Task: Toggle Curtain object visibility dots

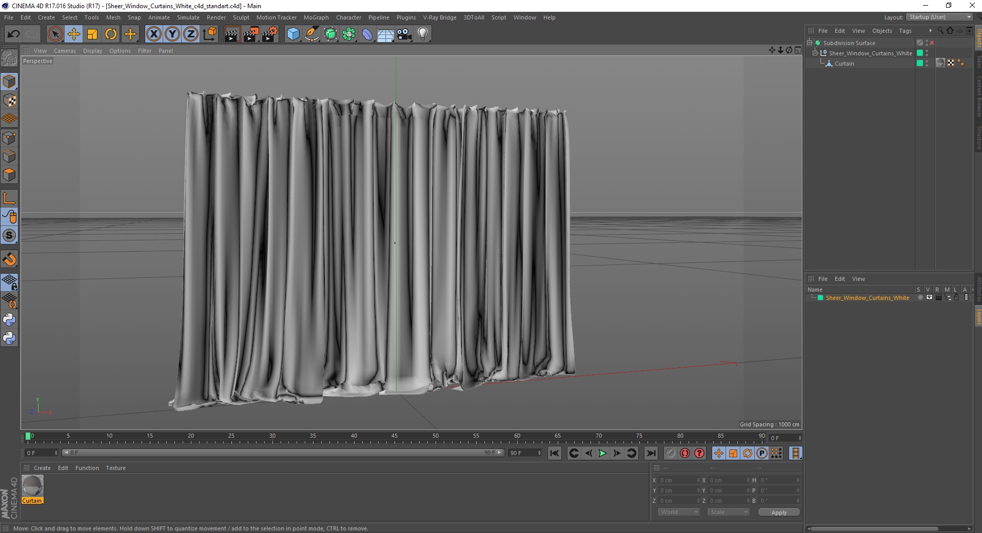Action: coord(927,64)
